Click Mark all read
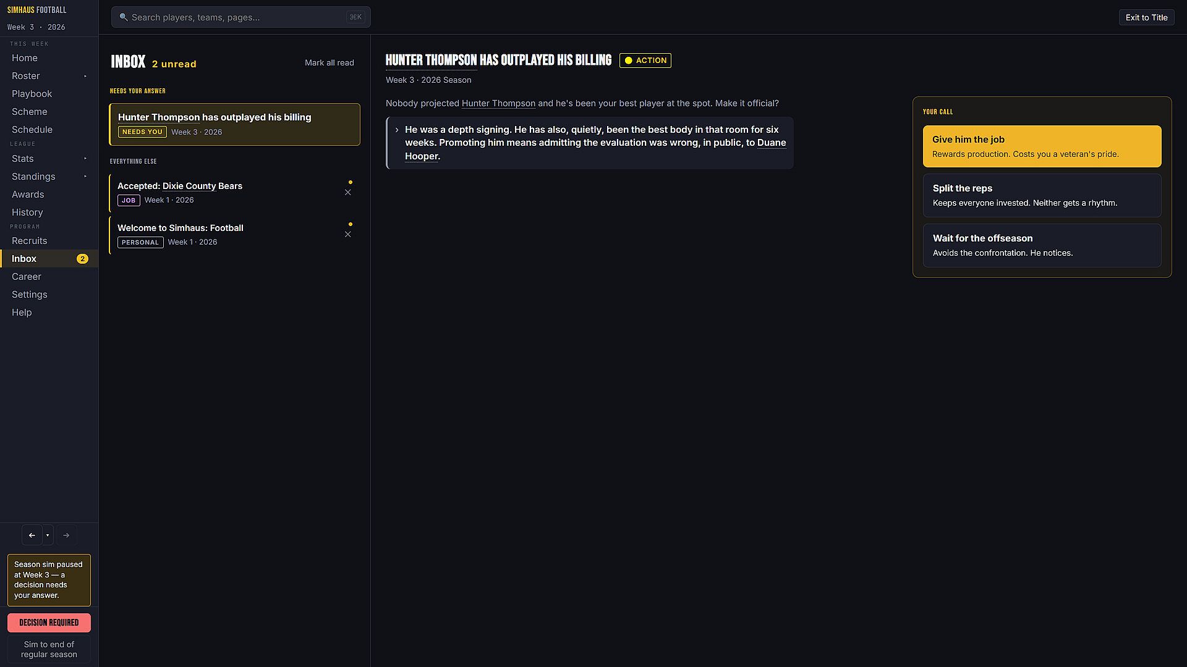1187x667 pixels. click(330, 63)
